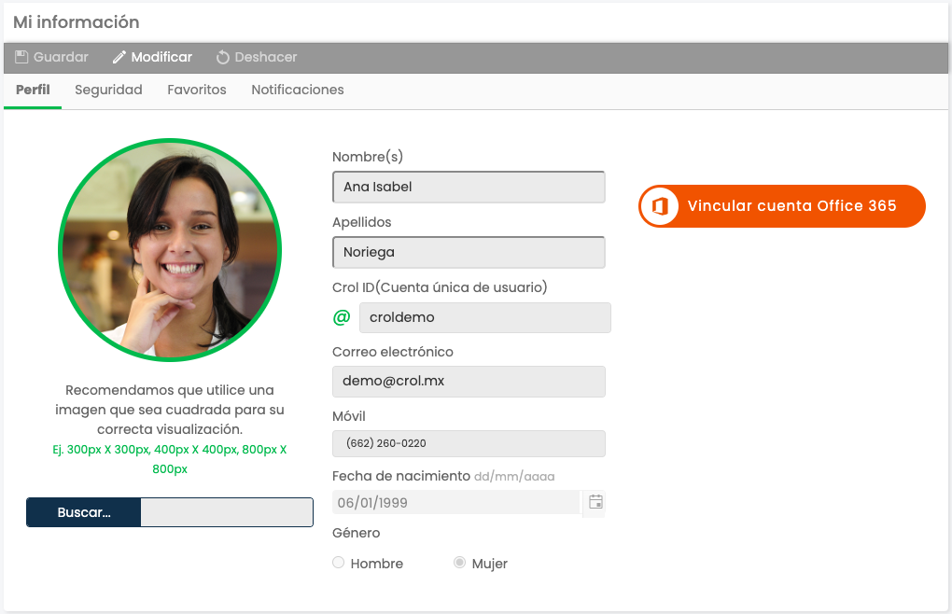
Task: Click the Fecha de nacimiento date field
Action: pos(456,502)
